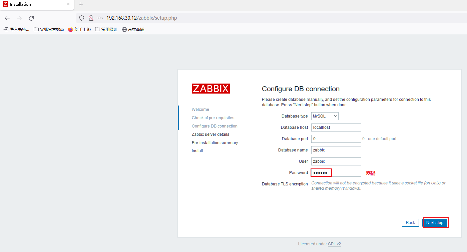The height and width of the screenshot is (252, 467).
Task: Click the Database TLS encryption label
Action: (285, 184)
